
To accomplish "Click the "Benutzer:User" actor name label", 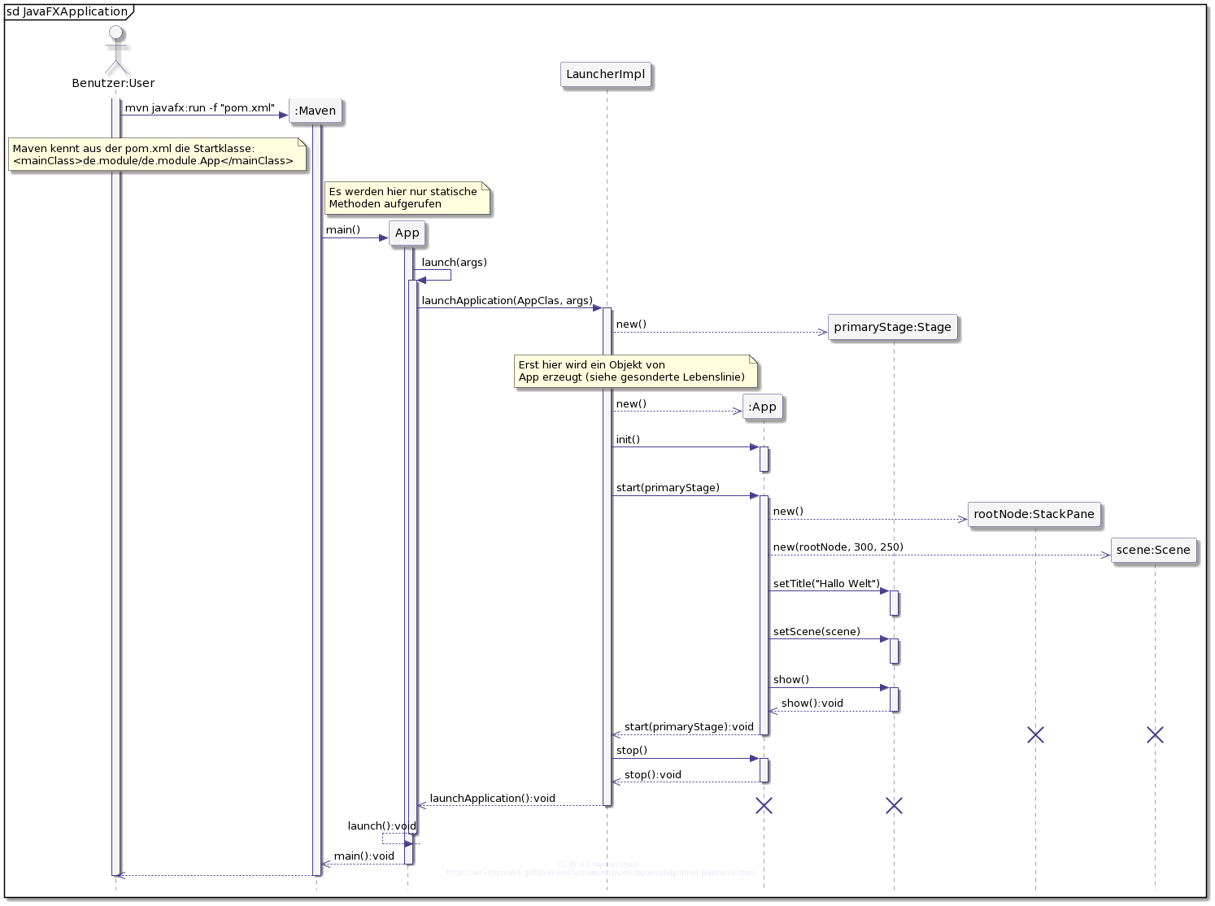I will tap(113, 83).
